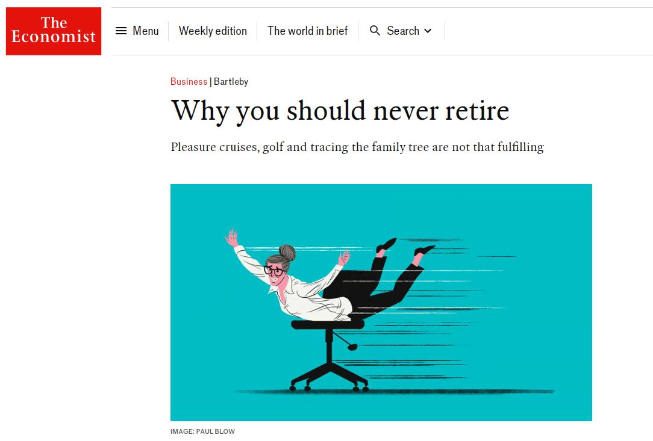Click the Search text in the header
Screen dimensions: 653x441
tap(403, 31)
